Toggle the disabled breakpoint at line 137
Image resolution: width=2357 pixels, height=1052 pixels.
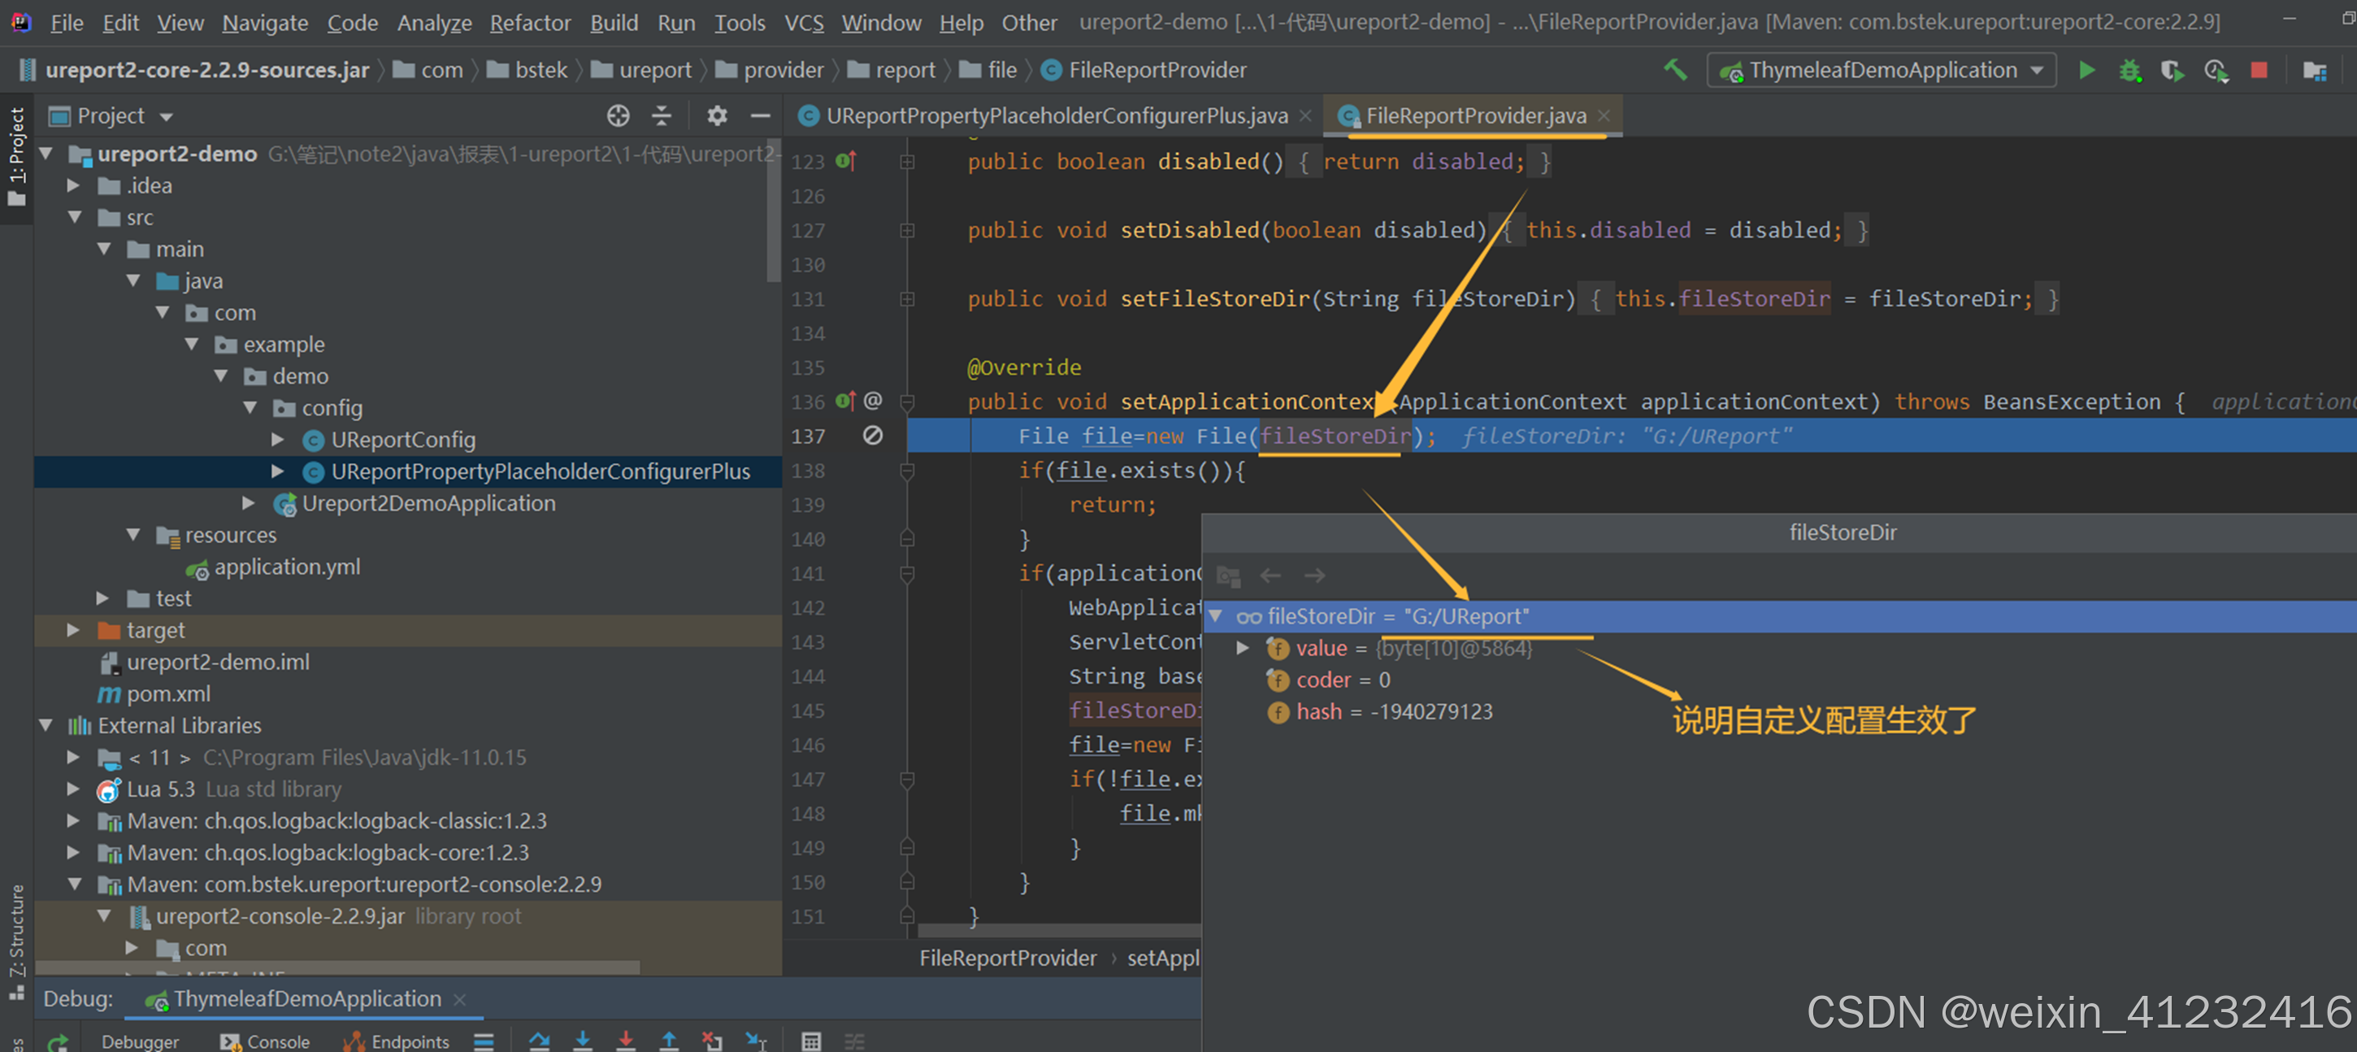(x=873, y=436)
